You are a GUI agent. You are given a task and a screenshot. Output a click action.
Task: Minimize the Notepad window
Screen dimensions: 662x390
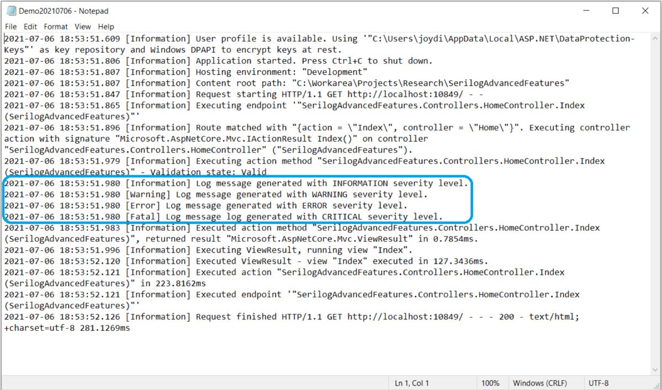tap(586, 10)
